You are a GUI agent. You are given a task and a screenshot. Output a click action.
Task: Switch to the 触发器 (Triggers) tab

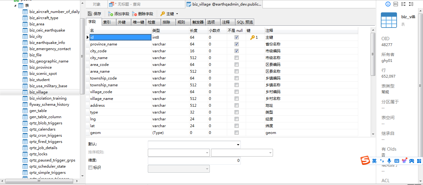[x=198, y=22]
